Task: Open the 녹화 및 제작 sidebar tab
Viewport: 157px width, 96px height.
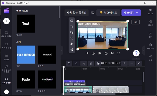Action: pyautogui.click(x=6, y=46)
